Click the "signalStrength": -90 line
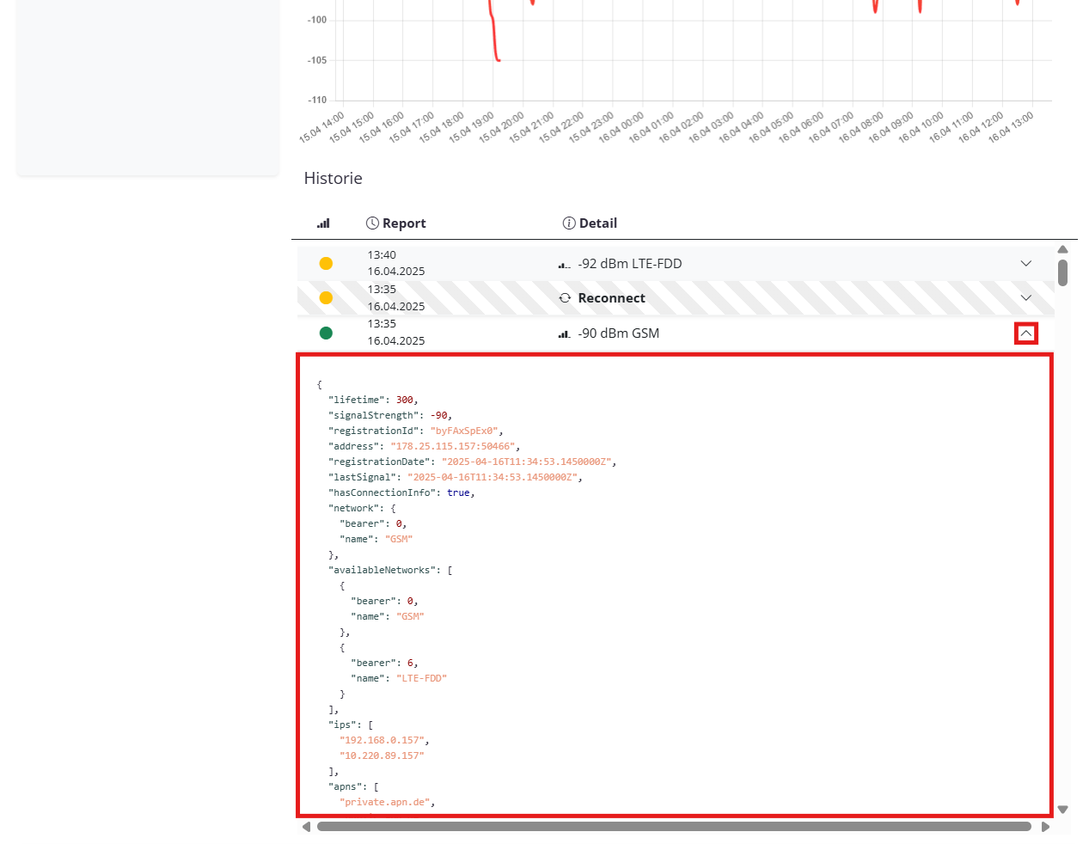Screen dimensions: 1083x844 390,416
